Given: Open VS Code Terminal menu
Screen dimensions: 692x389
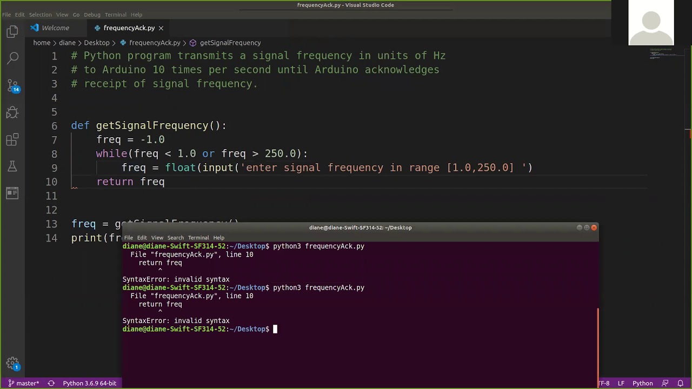Looking at the screenshot, I should [x=115, y=15].
